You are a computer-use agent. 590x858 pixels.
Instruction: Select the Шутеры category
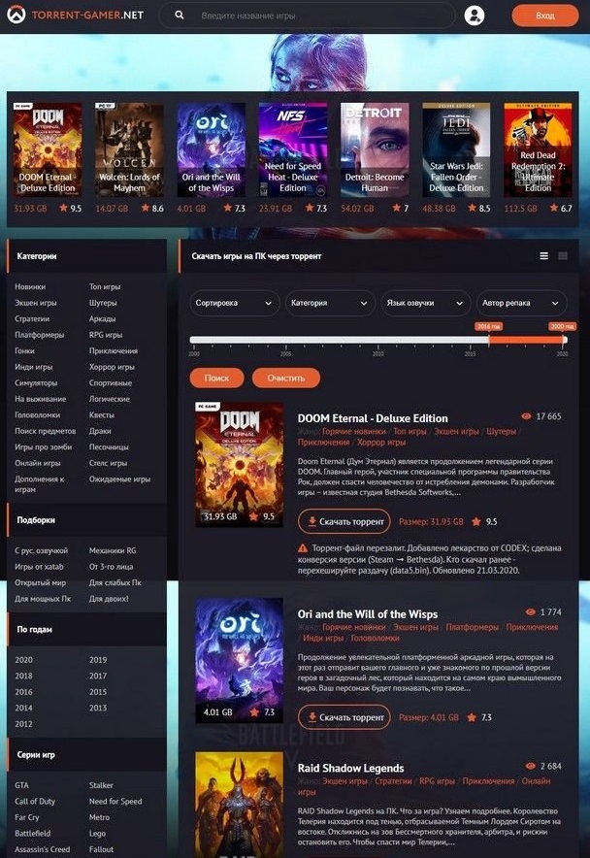pos(103,303)
